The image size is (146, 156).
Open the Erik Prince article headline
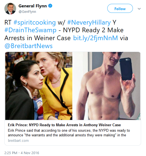coord(64,125)
